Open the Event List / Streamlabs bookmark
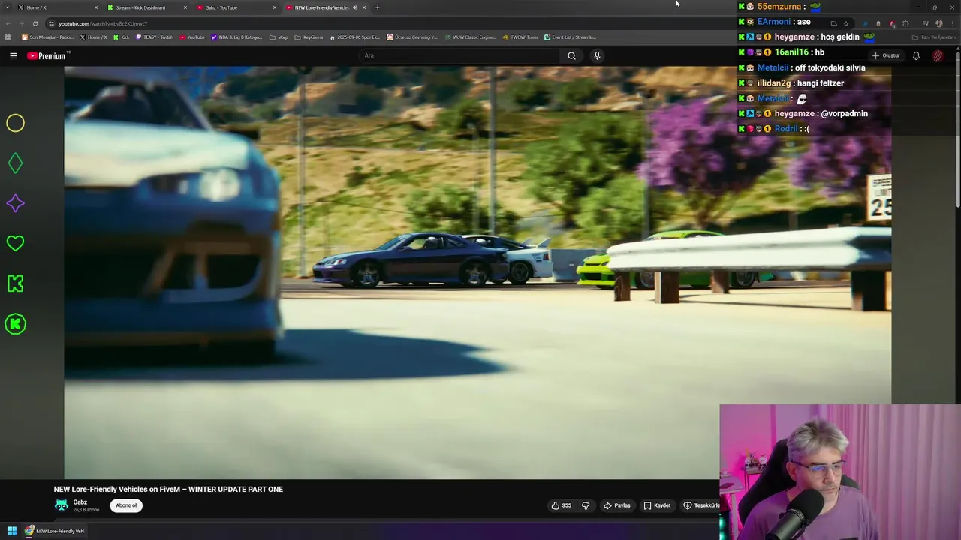Image resolution: width=961 pixels, height=540 pixels. coord(571,37)
